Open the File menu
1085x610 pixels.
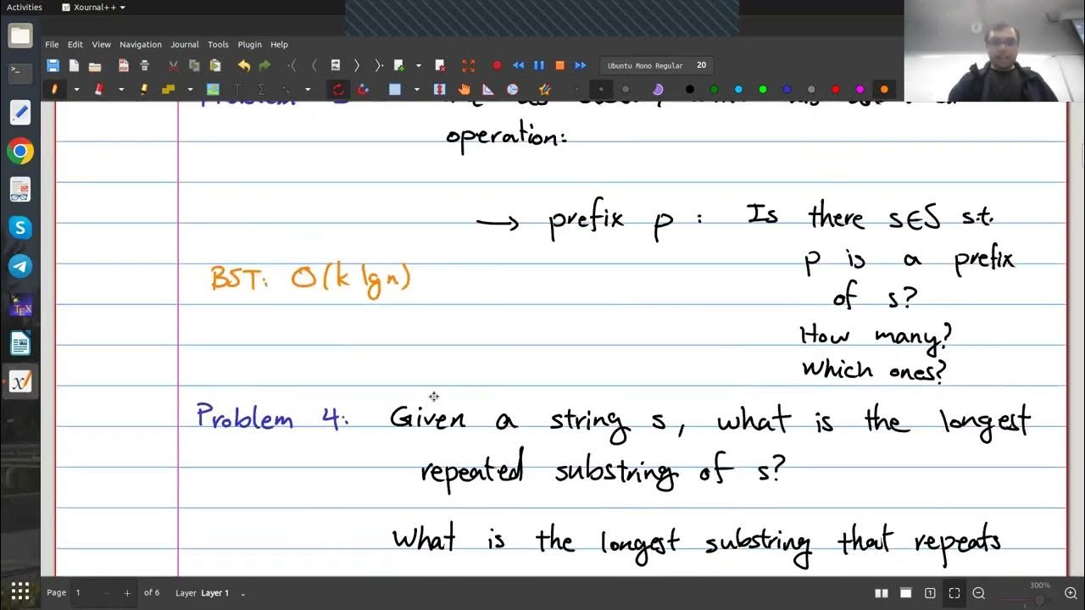coord(52,44)
